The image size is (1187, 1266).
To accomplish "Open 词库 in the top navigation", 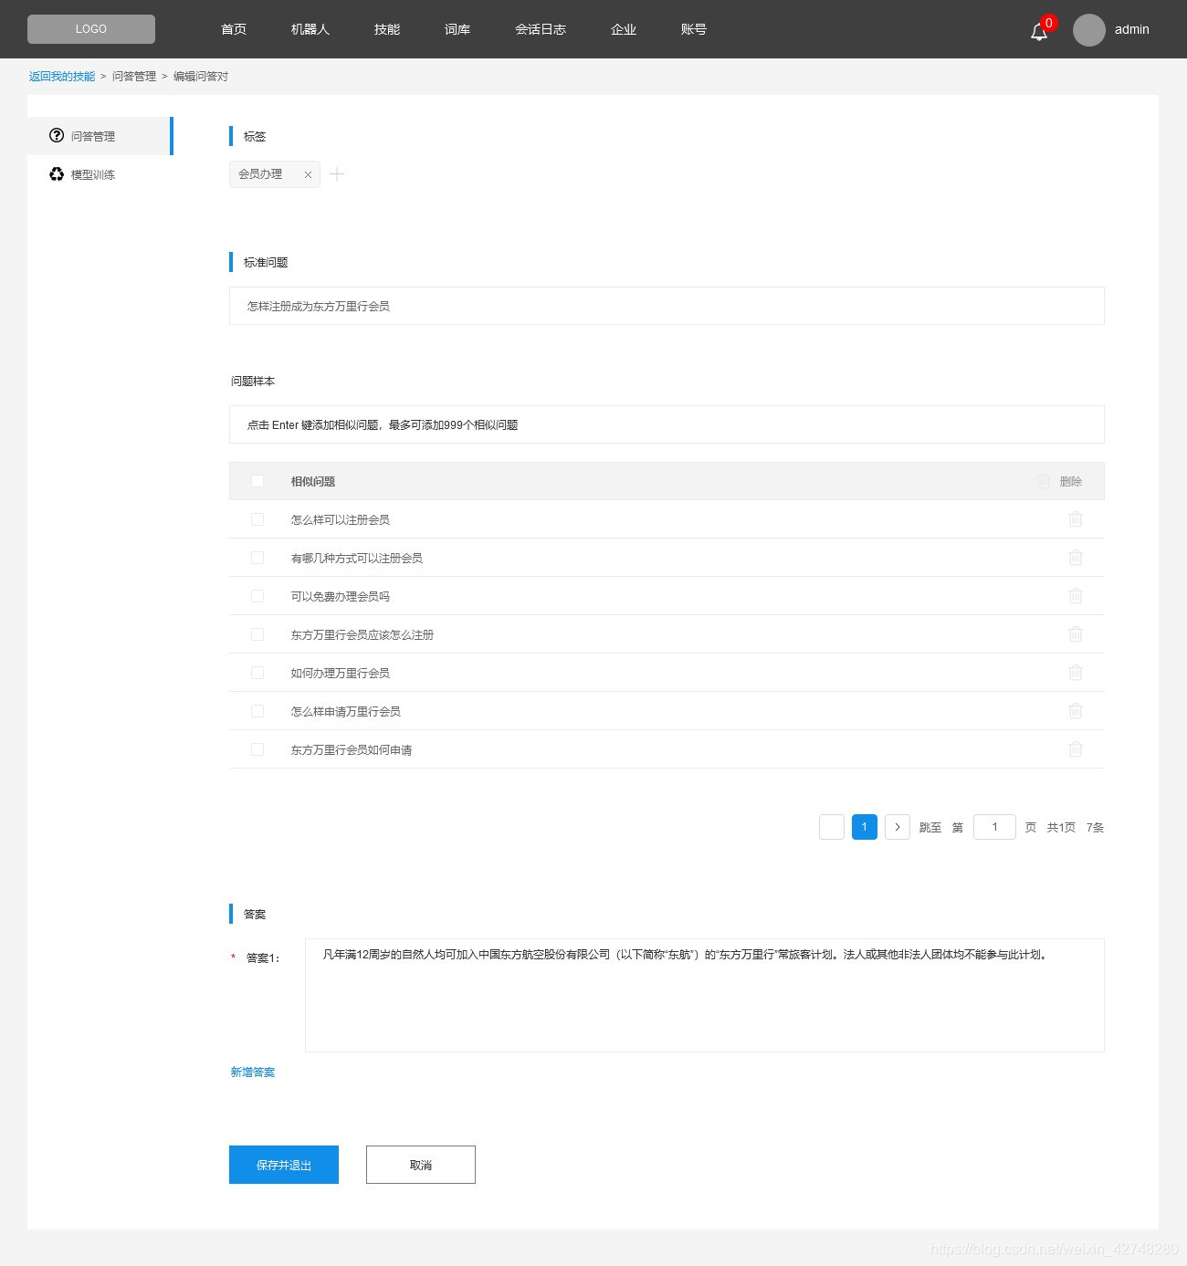I will coord(457,29).
